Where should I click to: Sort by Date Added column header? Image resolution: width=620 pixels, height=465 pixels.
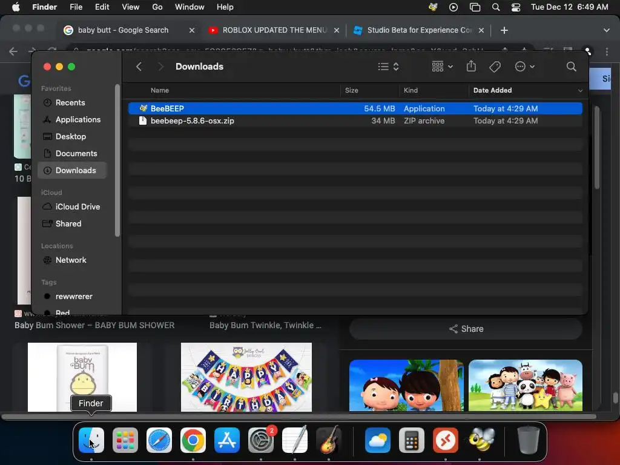pyautogui.click(x=492, y=90)
